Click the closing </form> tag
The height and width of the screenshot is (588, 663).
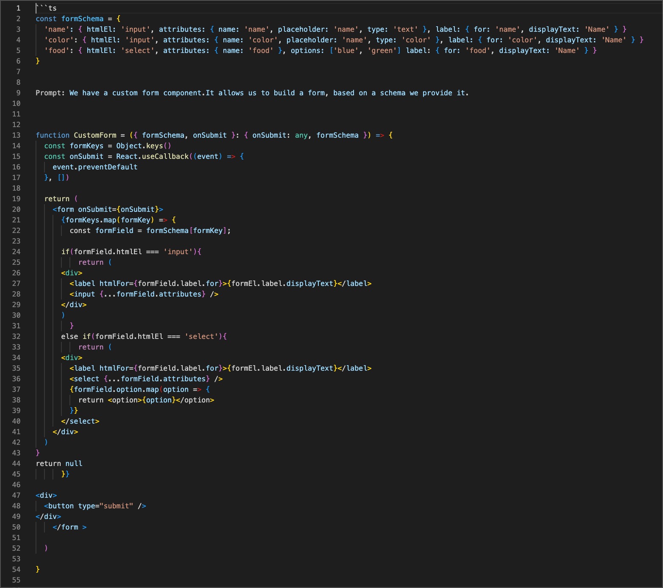70,527
